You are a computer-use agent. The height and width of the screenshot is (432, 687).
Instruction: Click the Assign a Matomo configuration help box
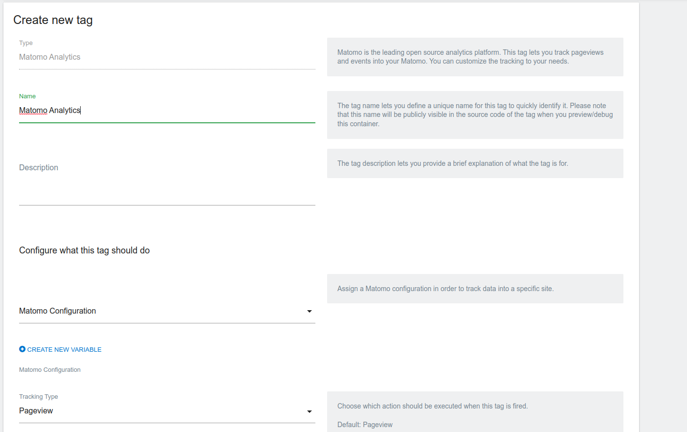475,289
